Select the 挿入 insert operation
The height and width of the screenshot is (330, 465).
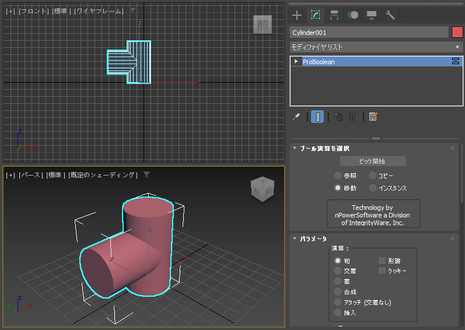[338, 313]
